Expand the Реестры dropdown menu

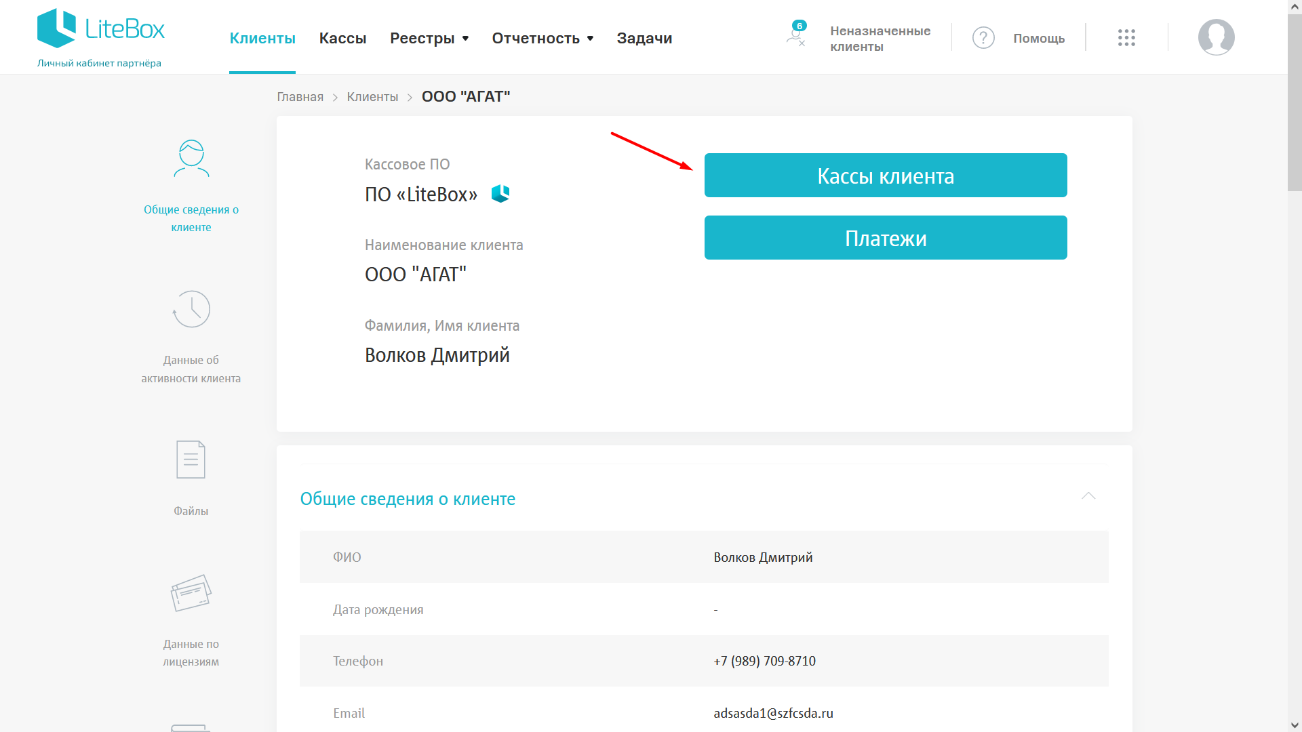point(429,39)
